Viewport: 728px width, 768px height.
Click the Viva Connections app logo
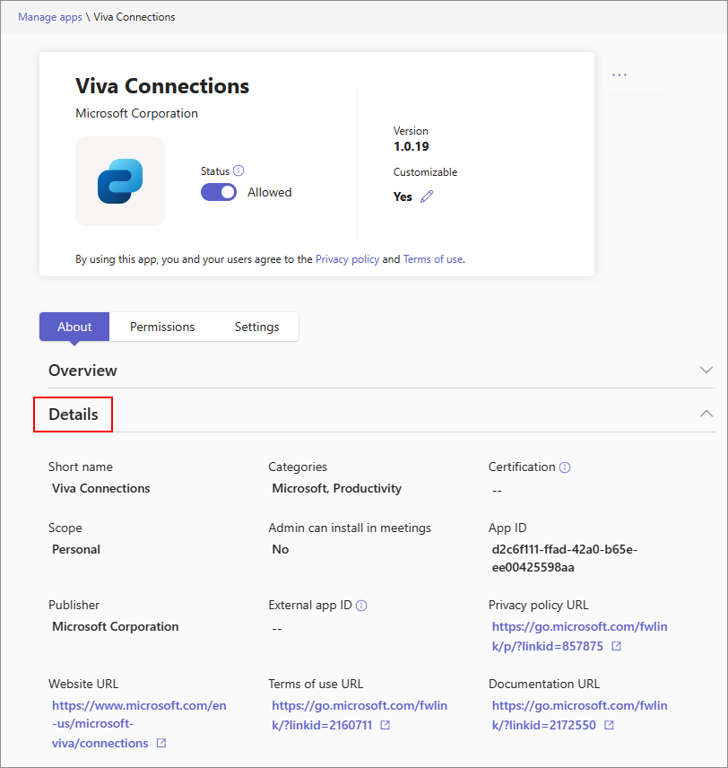[x=120, y=180]
